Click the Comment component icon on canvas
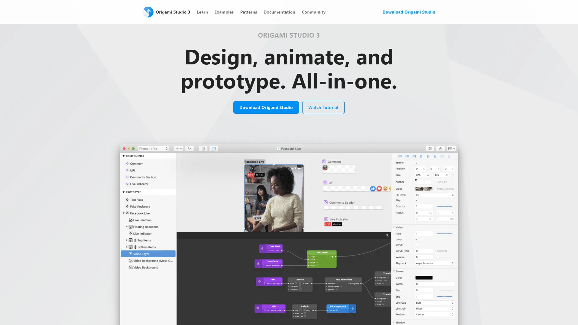The image size is (578, 325). tap(324, 162)
